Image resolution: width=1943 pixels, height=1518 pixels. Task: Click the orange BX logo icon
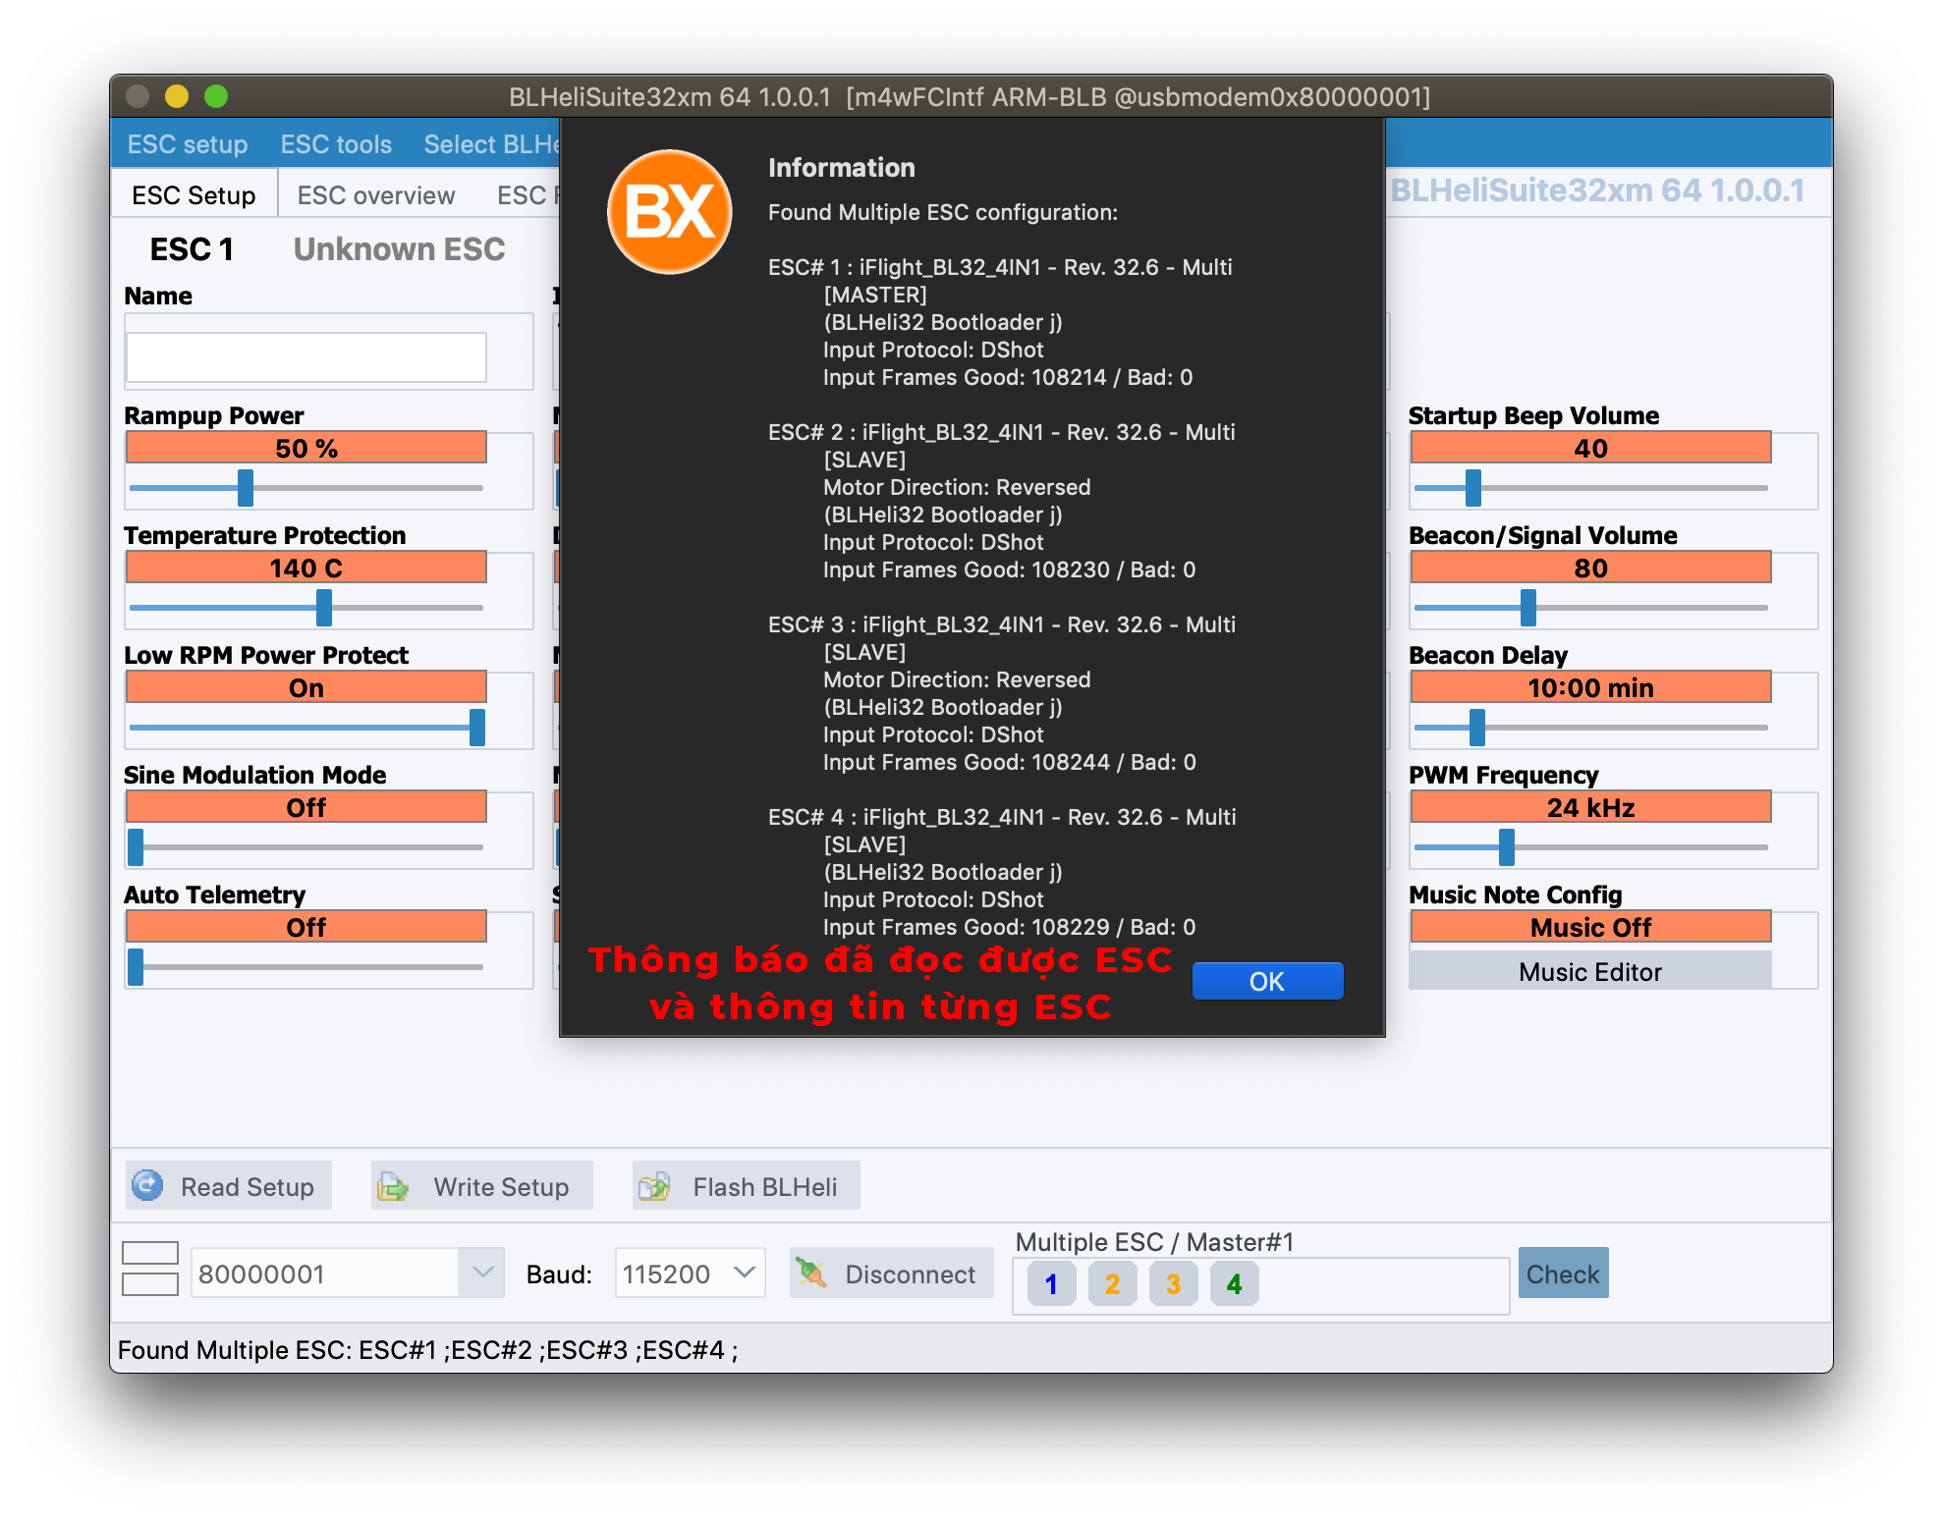(670, 211)
